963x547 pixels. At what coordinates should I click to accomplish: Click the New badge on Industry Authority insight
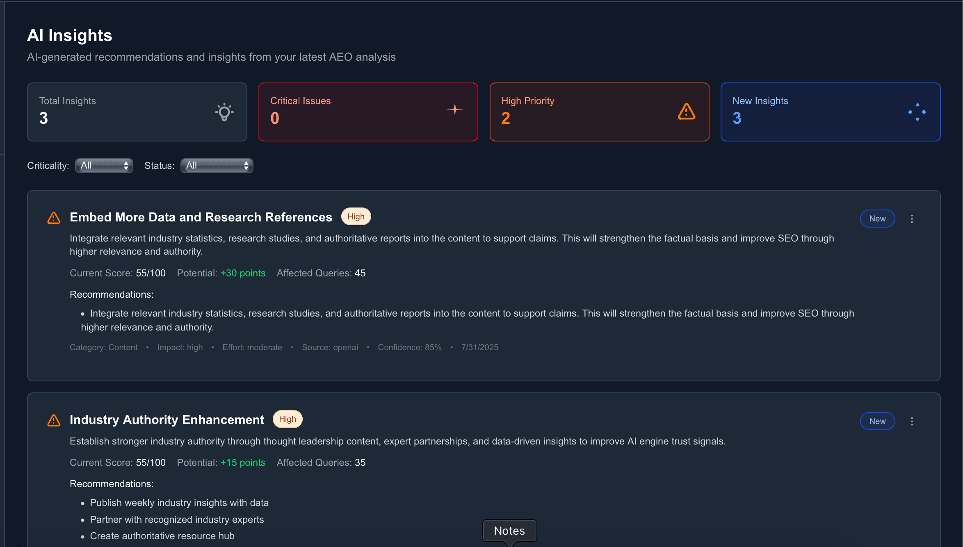[877, 421]
